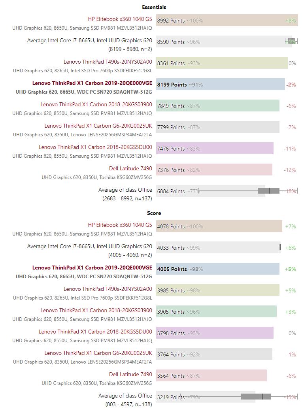Open X1 Carbon 2018-20KGS03900 link under Essentials
This screenshot has height=409, width=302.
96,104
